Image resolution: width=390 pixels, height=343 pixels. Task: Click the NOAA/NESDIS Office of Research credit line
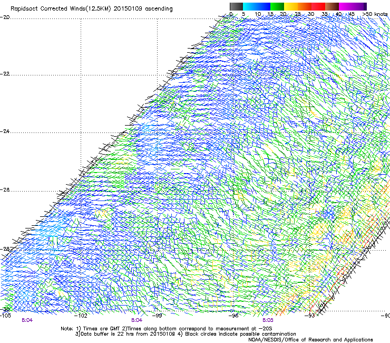[310, 340]
